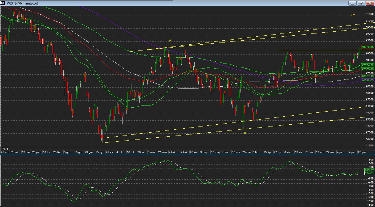
Task: Click the 17:15 time stamp
Action: point(4,149)
